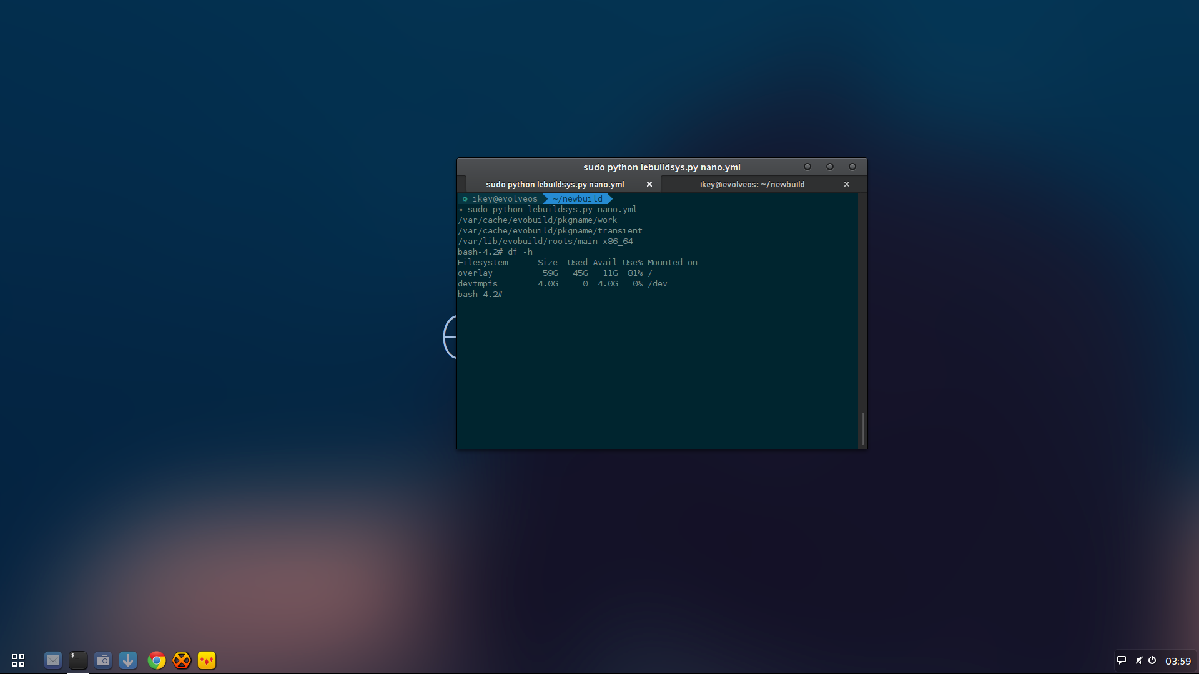Viewport: 1199px width, 674px height.
Task: Click the muted volume tray icon
Action: pos(1139,660)
